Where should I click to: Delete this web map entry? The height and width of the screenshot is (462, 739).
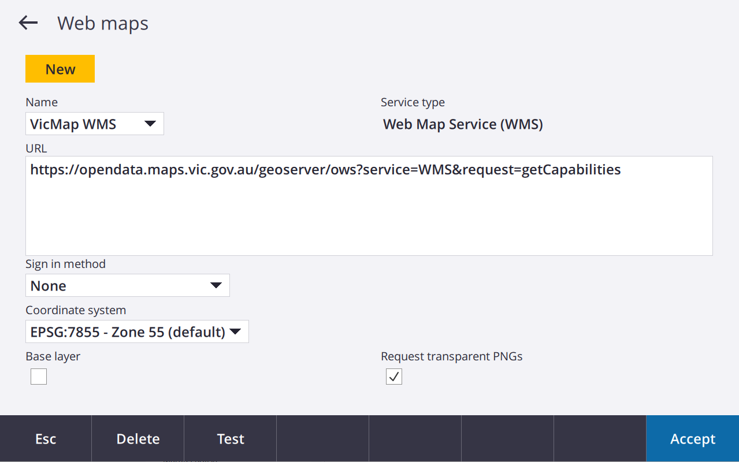[x=138, y=439]
